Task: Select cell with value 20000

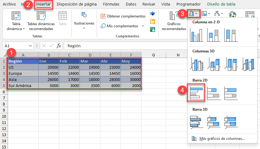Action: pyautogui.click(x=49, y=67)
